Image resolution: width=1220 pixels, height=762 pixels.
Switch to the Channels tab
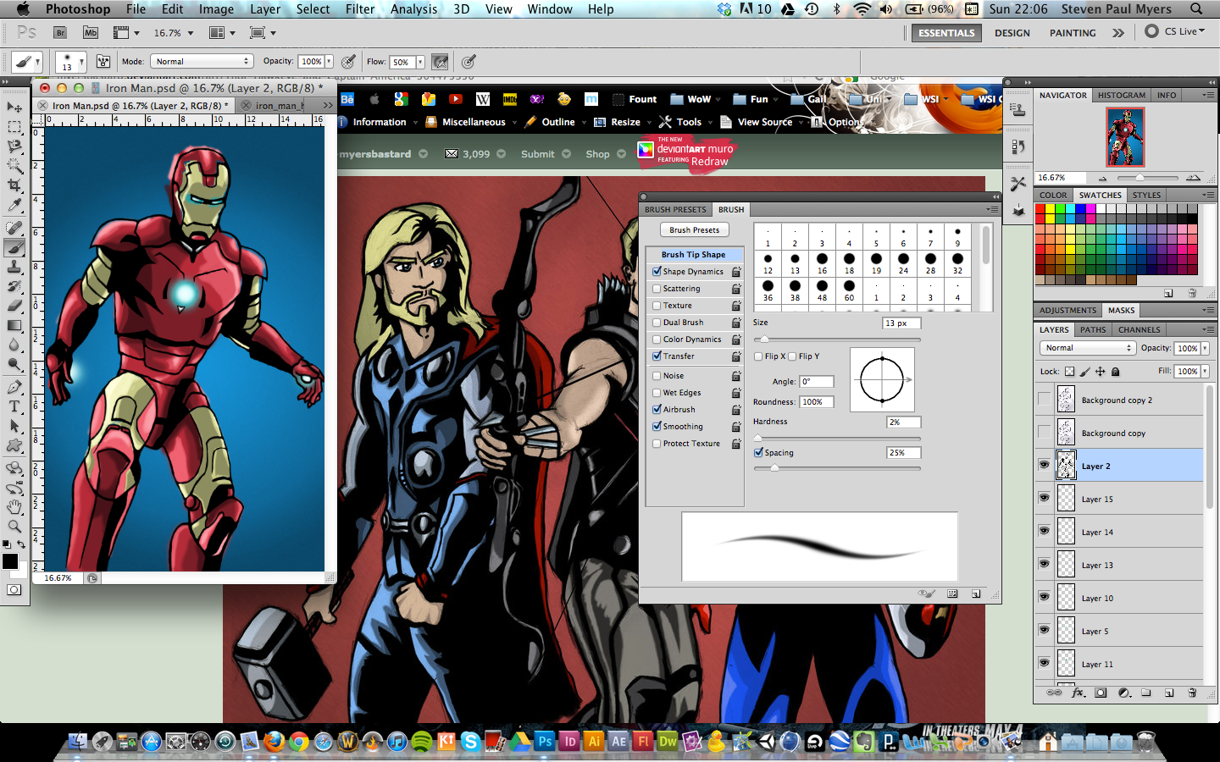1140,329
